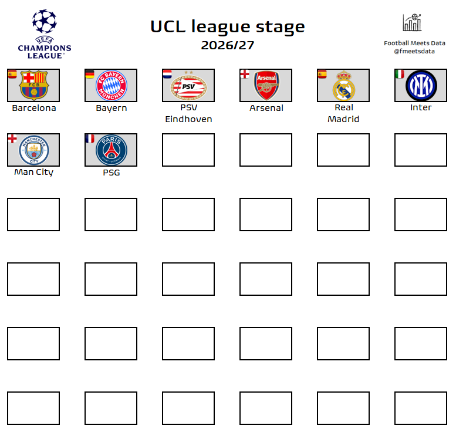Click the Football Meets Data label

[x=414, y=43]
